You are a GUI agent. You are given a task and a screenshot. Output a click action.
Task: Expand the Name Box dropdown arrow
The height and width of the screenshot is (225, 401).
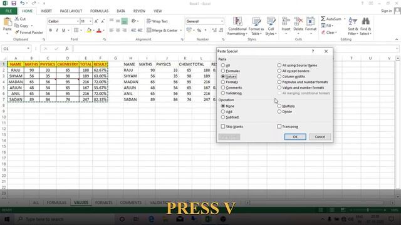point(28,49)
